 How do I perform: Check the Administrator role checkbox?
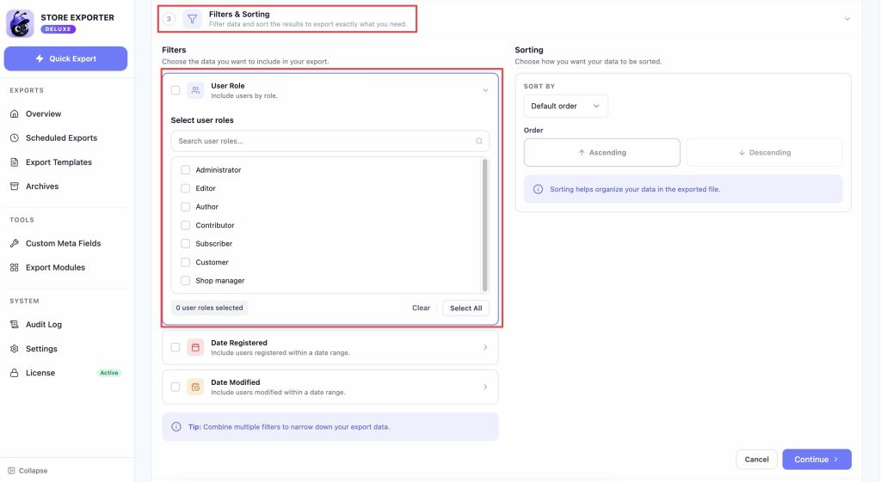coord(186,170)
